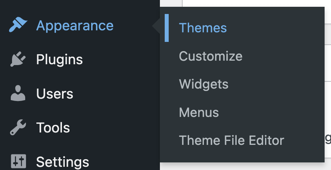
Task: Choose Menus in the Appearance submenu
Action: (199, 113)
